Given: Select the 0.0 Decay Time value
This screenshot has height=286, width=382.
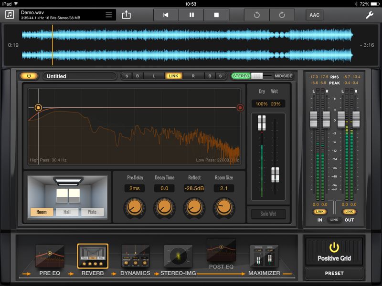Looking at the screenshot, I should click(164, 188).
